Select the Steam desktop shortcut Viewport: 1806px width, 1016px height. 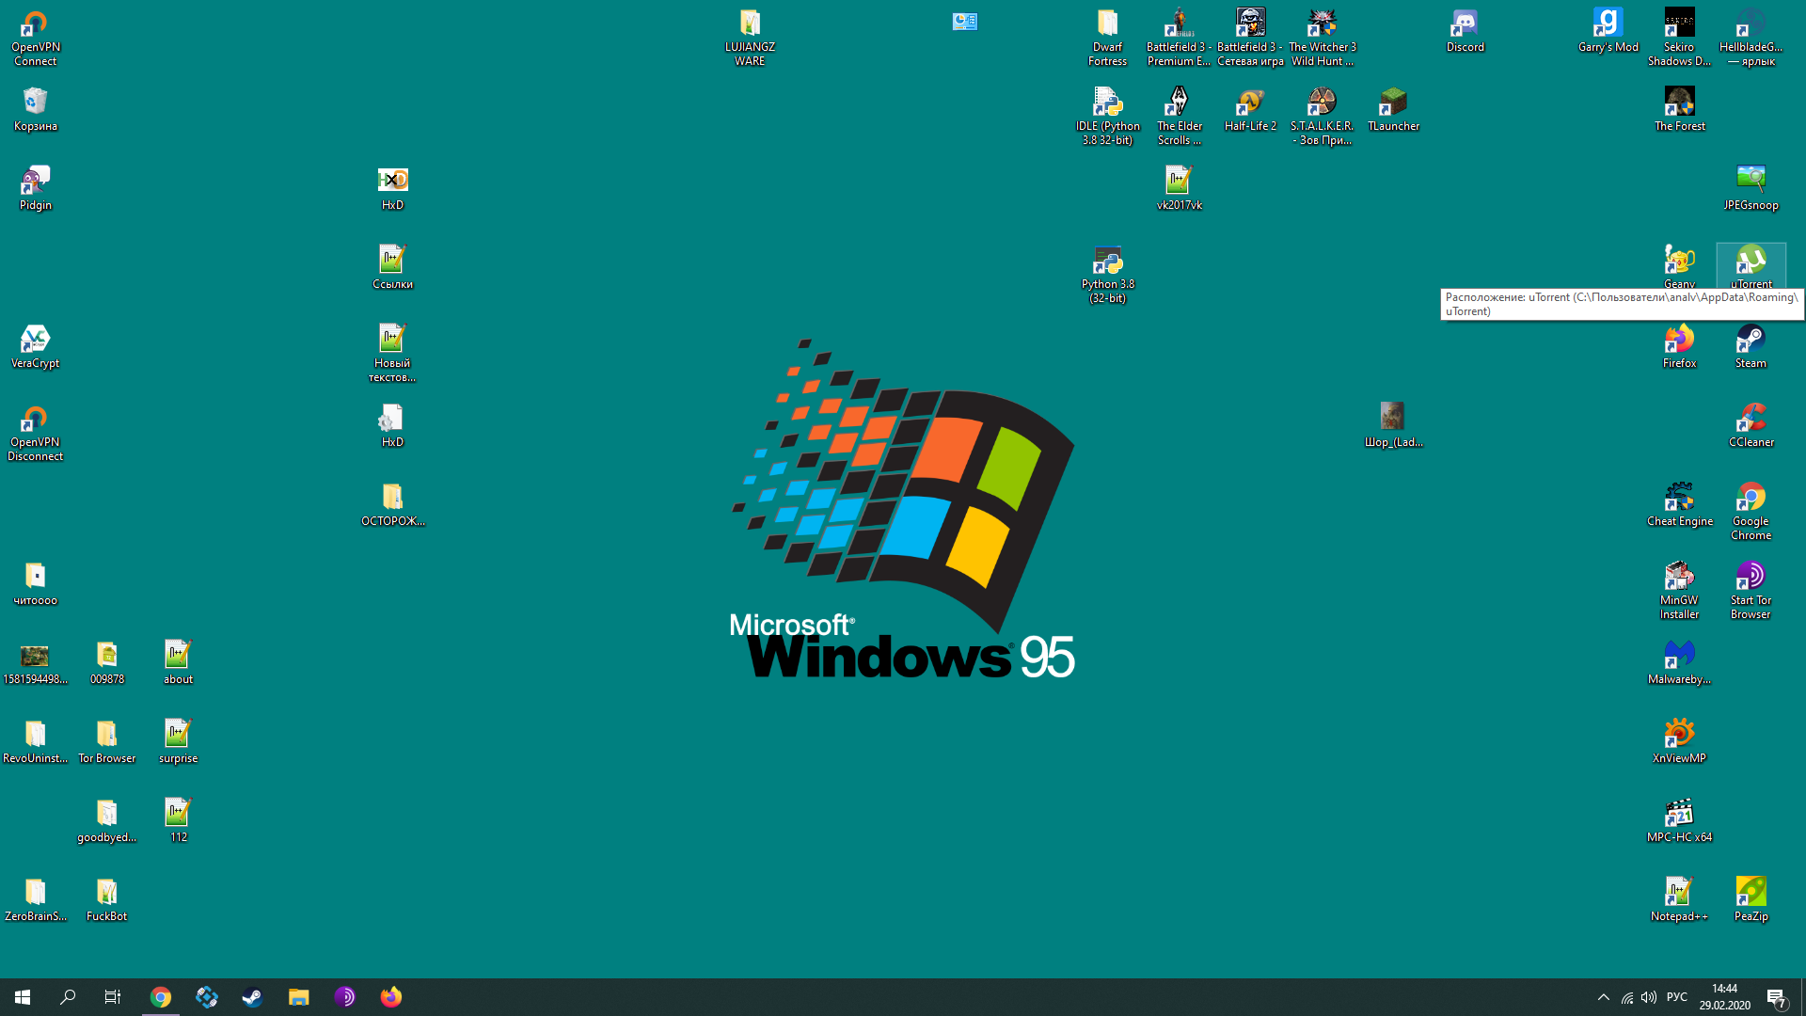click(1751, 346)
